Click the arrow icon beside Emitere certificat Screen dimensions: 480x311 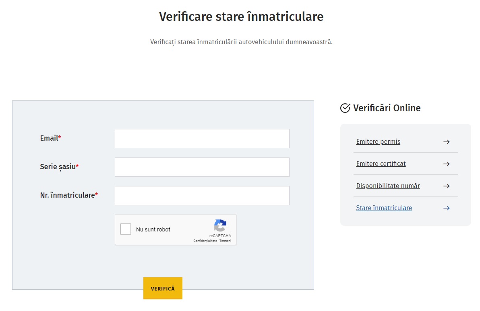[x=446, y=164]
